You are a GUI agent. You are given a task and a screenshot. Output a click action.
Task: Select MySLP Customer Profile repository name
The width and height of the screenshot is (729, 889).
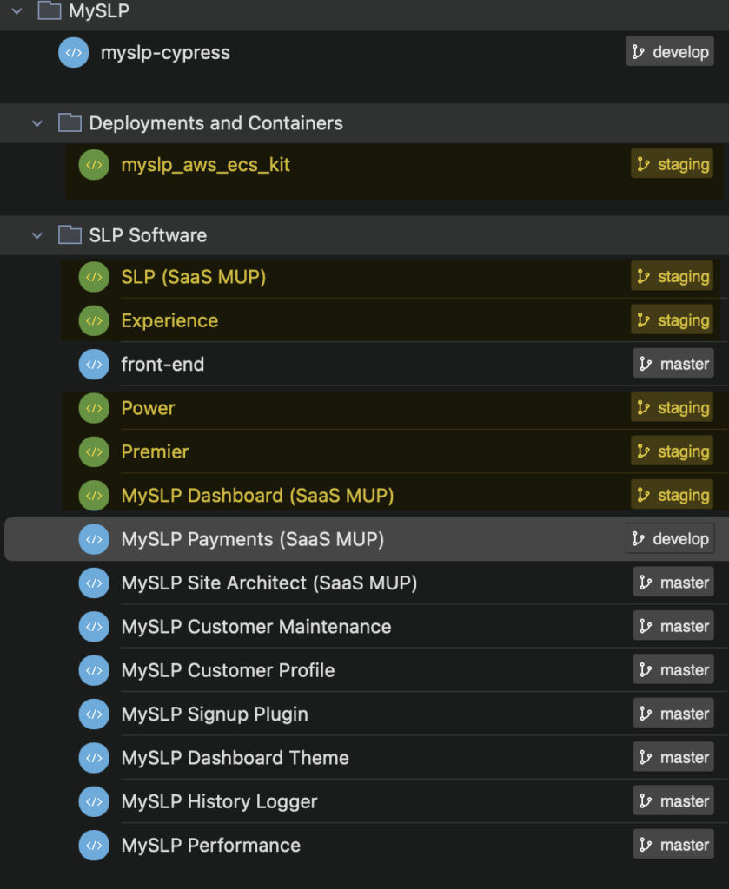point(228,670)
